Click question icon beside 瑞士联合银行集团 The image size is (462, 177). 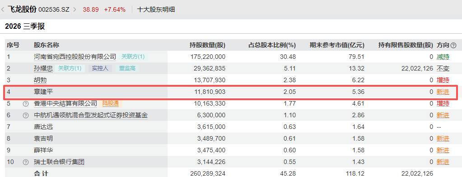tap(26, 162)
